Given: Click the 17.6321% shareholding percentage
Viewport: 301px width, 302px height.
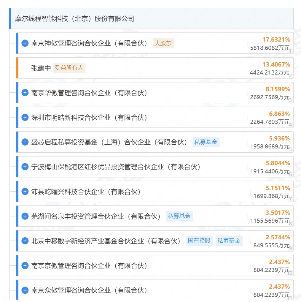Looking at the screenshot, I should click(x=276, y=39).
